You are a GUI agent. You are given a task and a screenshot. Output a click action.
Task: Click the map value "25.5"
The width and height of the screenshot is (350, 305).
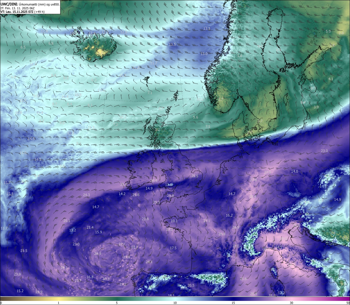pyautogui.click(x=195, y=176)
